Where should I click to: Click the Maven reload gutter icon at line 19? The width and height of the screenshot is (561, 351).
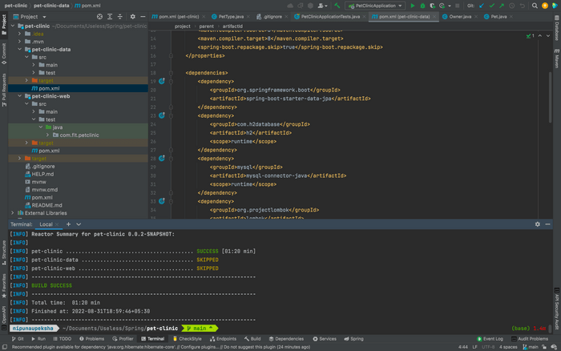click(x=162, y=81)
